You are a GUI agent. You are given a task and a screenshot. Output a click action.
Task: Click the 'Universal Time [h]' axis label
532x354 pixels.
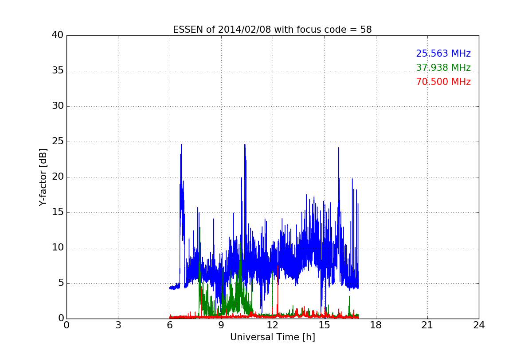(x=273, y=337)
